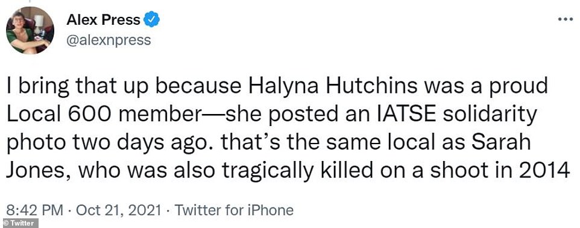Click the blue verified checkmark badge
580x228 pixels.
tap(152, 19)
